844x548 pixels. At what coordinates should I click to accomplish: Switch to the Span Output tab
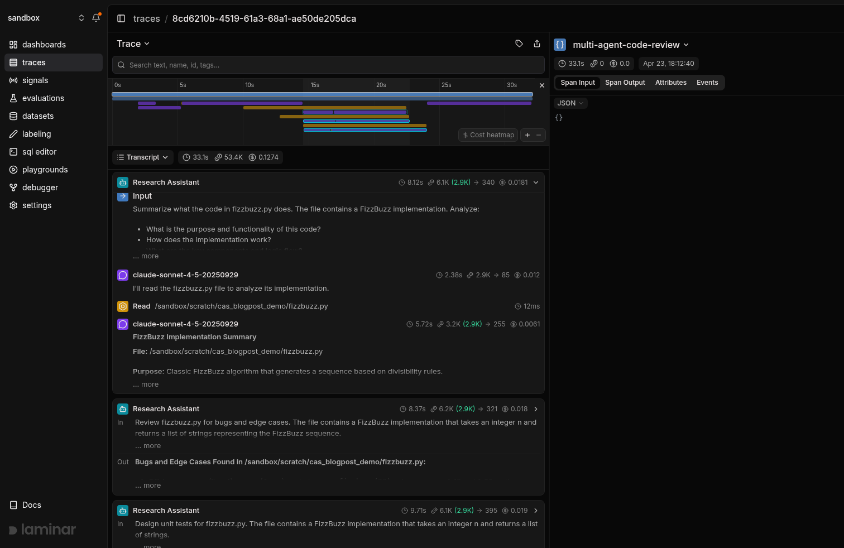pyautogui.click(x=625, y=83)
